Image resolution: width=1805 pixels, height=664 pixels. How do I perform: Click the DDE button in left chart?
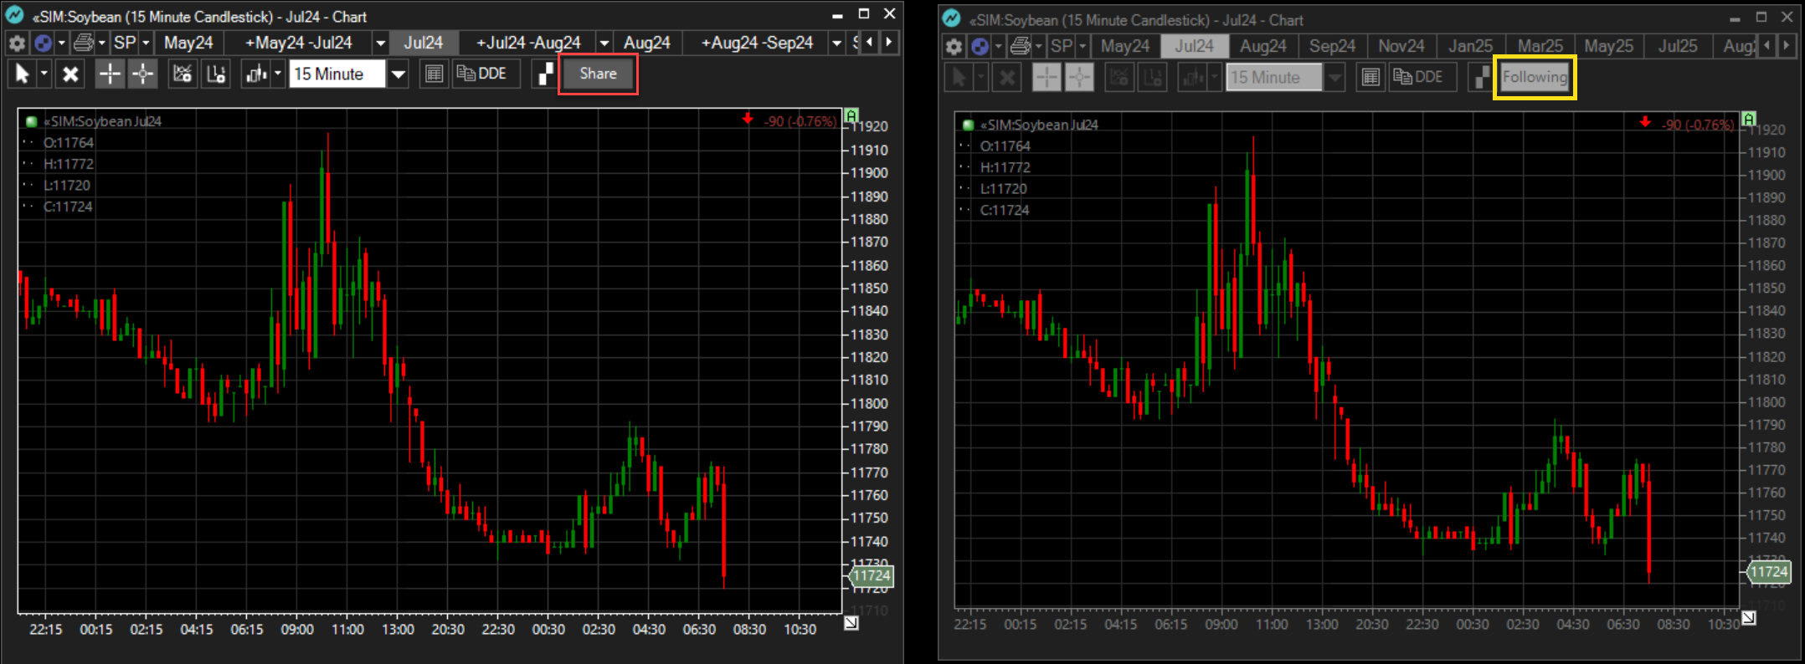(x=482, y=74)
